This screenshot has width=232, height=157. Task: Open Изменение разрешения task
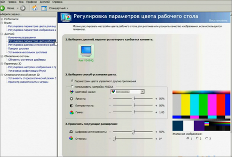click(x=22, y=37)
